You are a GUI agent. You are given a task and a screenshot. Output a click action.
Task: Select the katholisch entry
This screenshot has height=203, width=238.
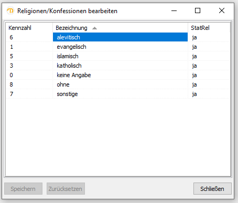[x=69, y=66]
